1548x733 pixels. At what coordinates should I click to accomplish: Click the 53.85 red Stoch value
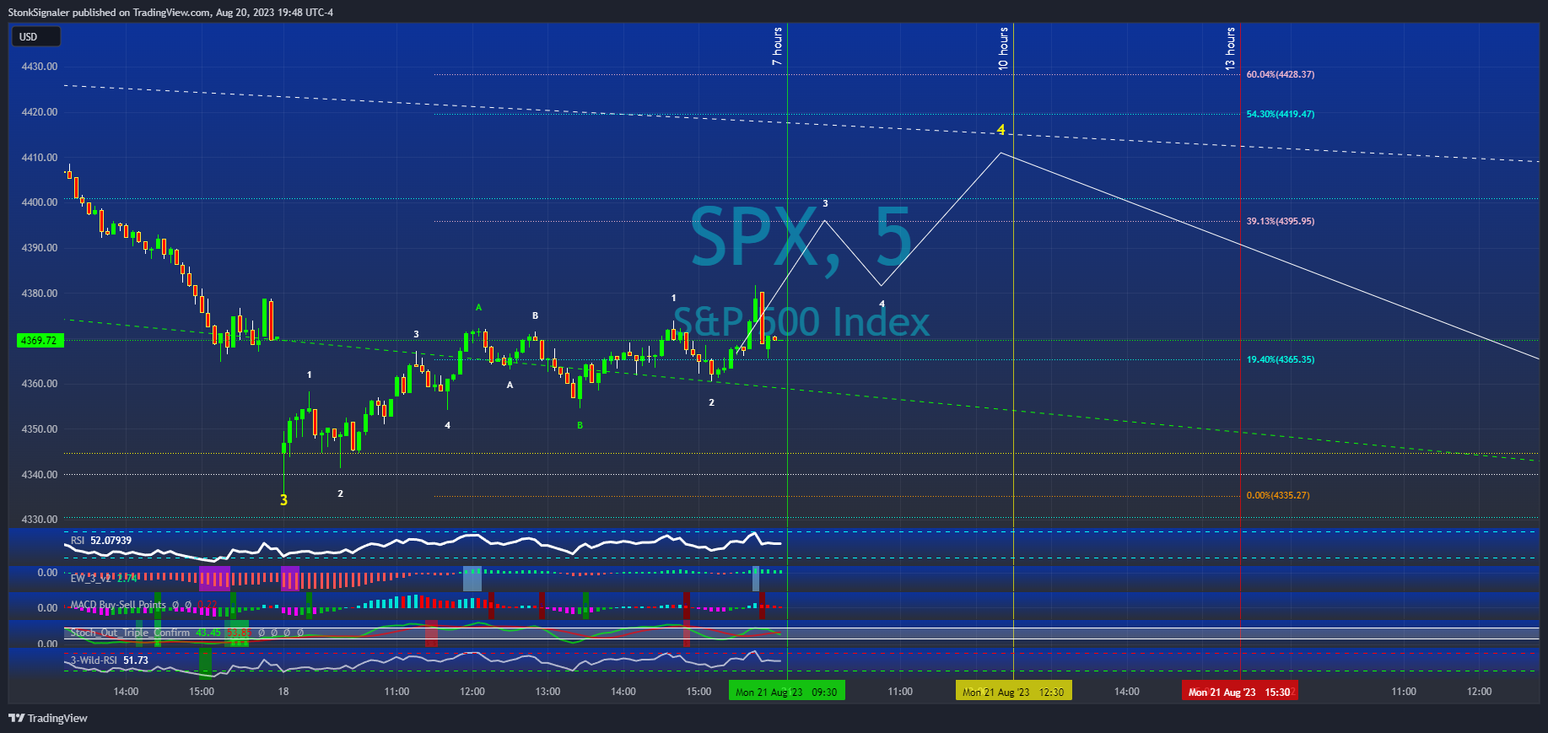(x=238, y=633)
